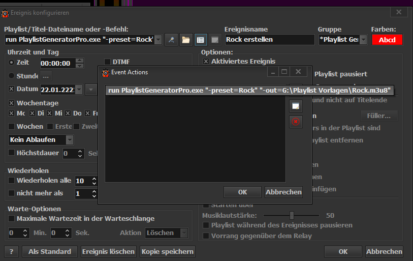Click the Datum date field 22.01.222
Screen dimensions: 413x261
(x=58, y=90)
